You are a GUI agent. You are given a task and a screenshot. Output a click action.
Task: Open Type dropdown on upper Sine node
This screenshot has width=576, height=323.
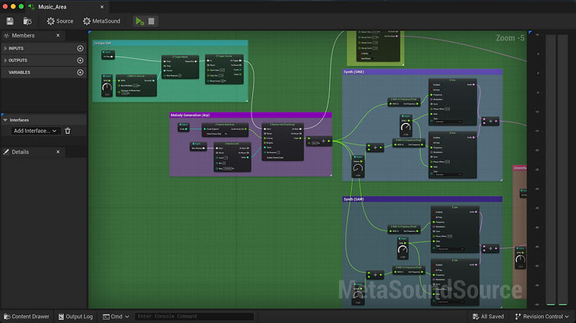448,121
